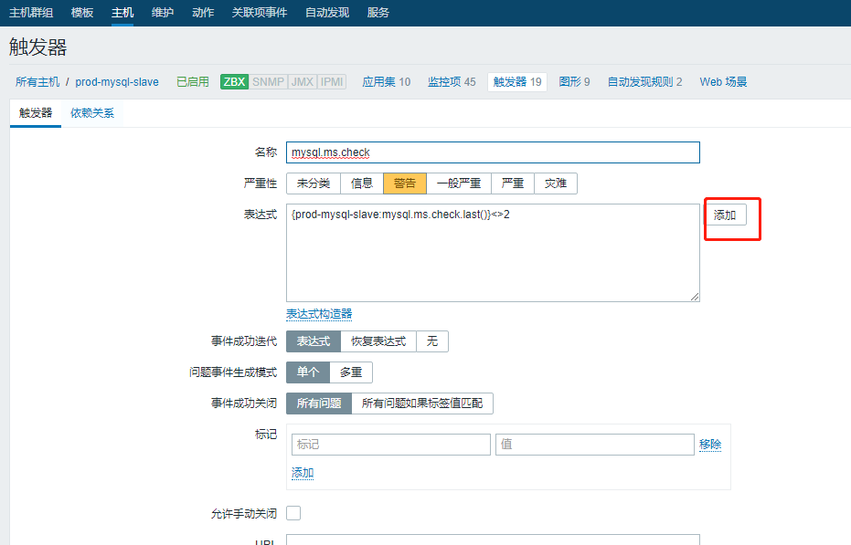This screenshot has width=851, height=545.
Task: Go to 所有主机 breadcrumb link
Action: pos(37,82)
